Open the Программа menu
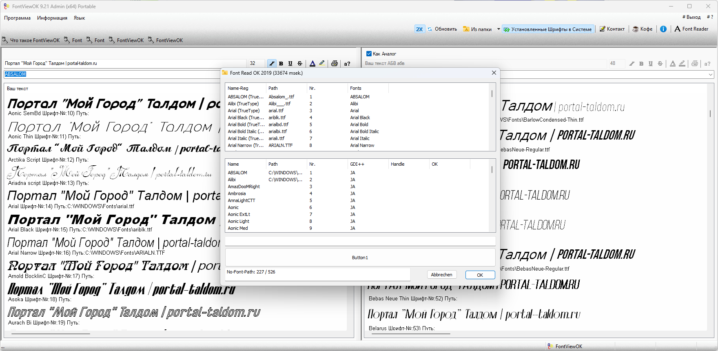 (17, 18)
